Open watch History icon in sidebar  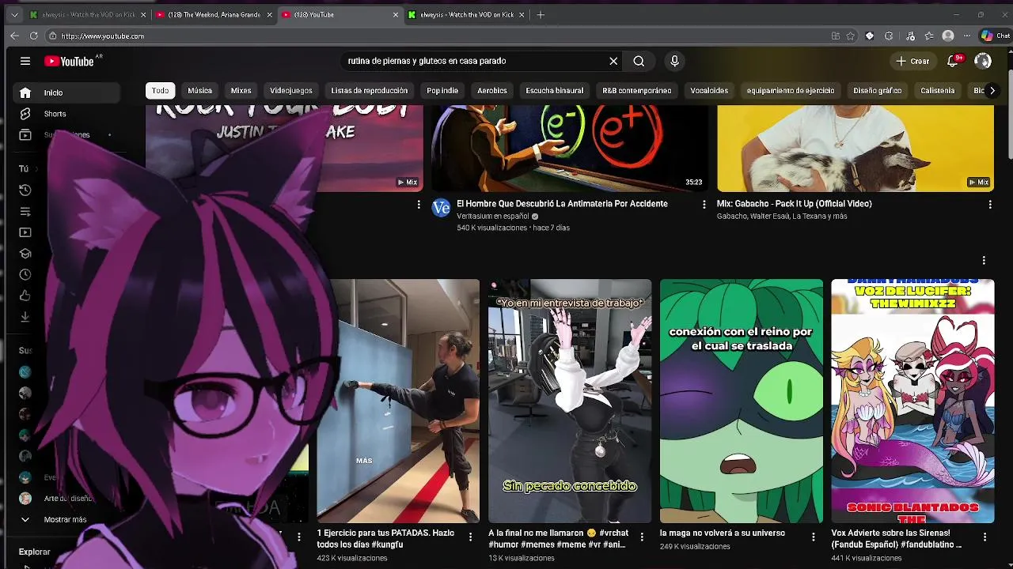[x=25, y=190]
